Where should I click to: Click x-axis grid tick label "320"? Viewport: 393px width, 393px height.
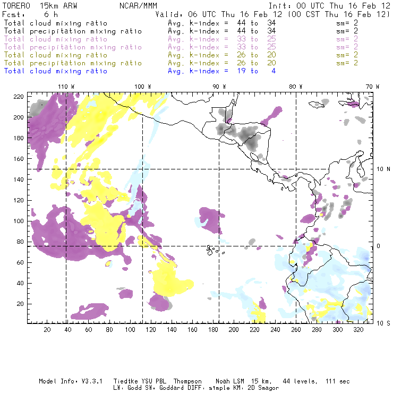click(358, 330)
